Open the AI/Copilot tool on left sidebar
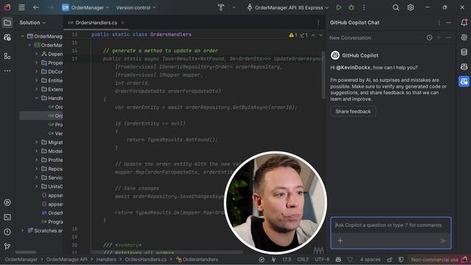 [x=7, y=38]
